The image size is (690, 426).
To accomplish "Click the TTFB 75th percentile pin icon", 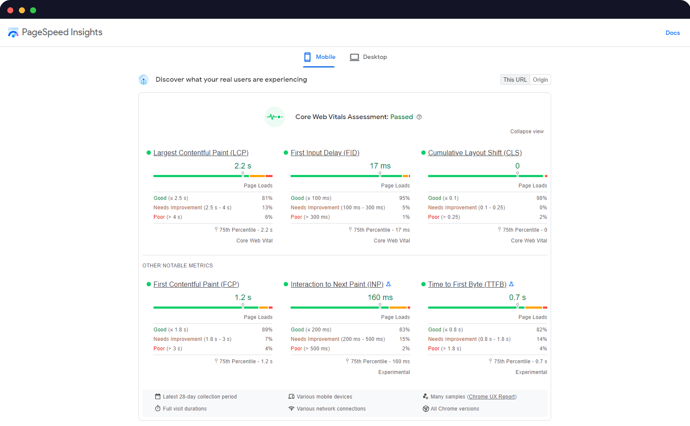I will click(x=491, y=361).
